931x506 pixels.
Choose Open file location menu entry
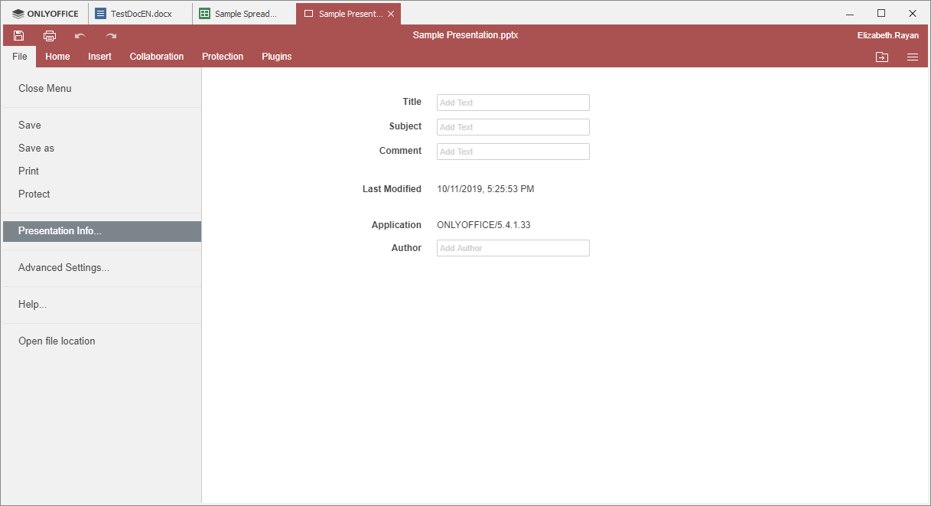pyautogui.click(x=102, y=341)
